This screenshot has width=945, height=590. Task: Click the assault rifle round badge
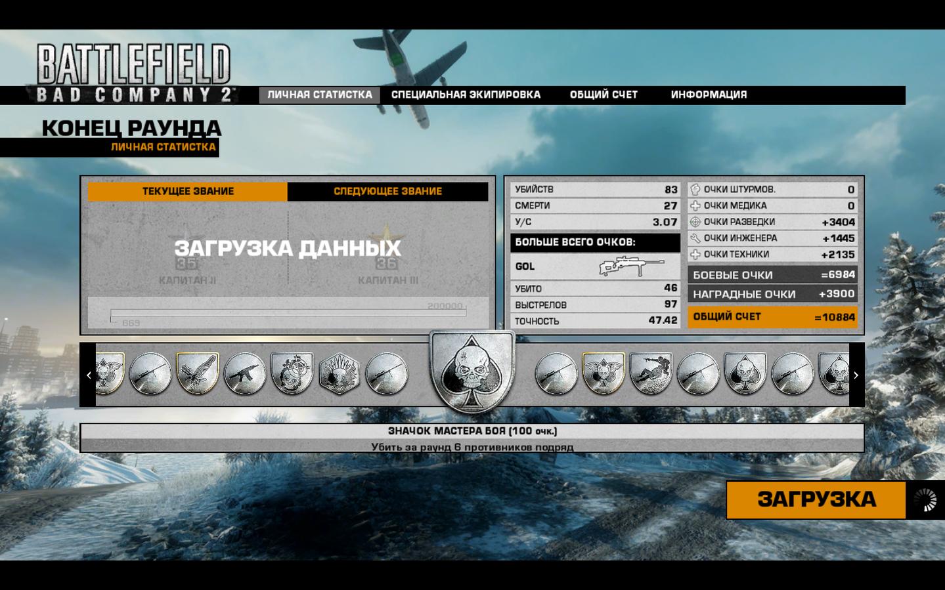click(244, 374)
